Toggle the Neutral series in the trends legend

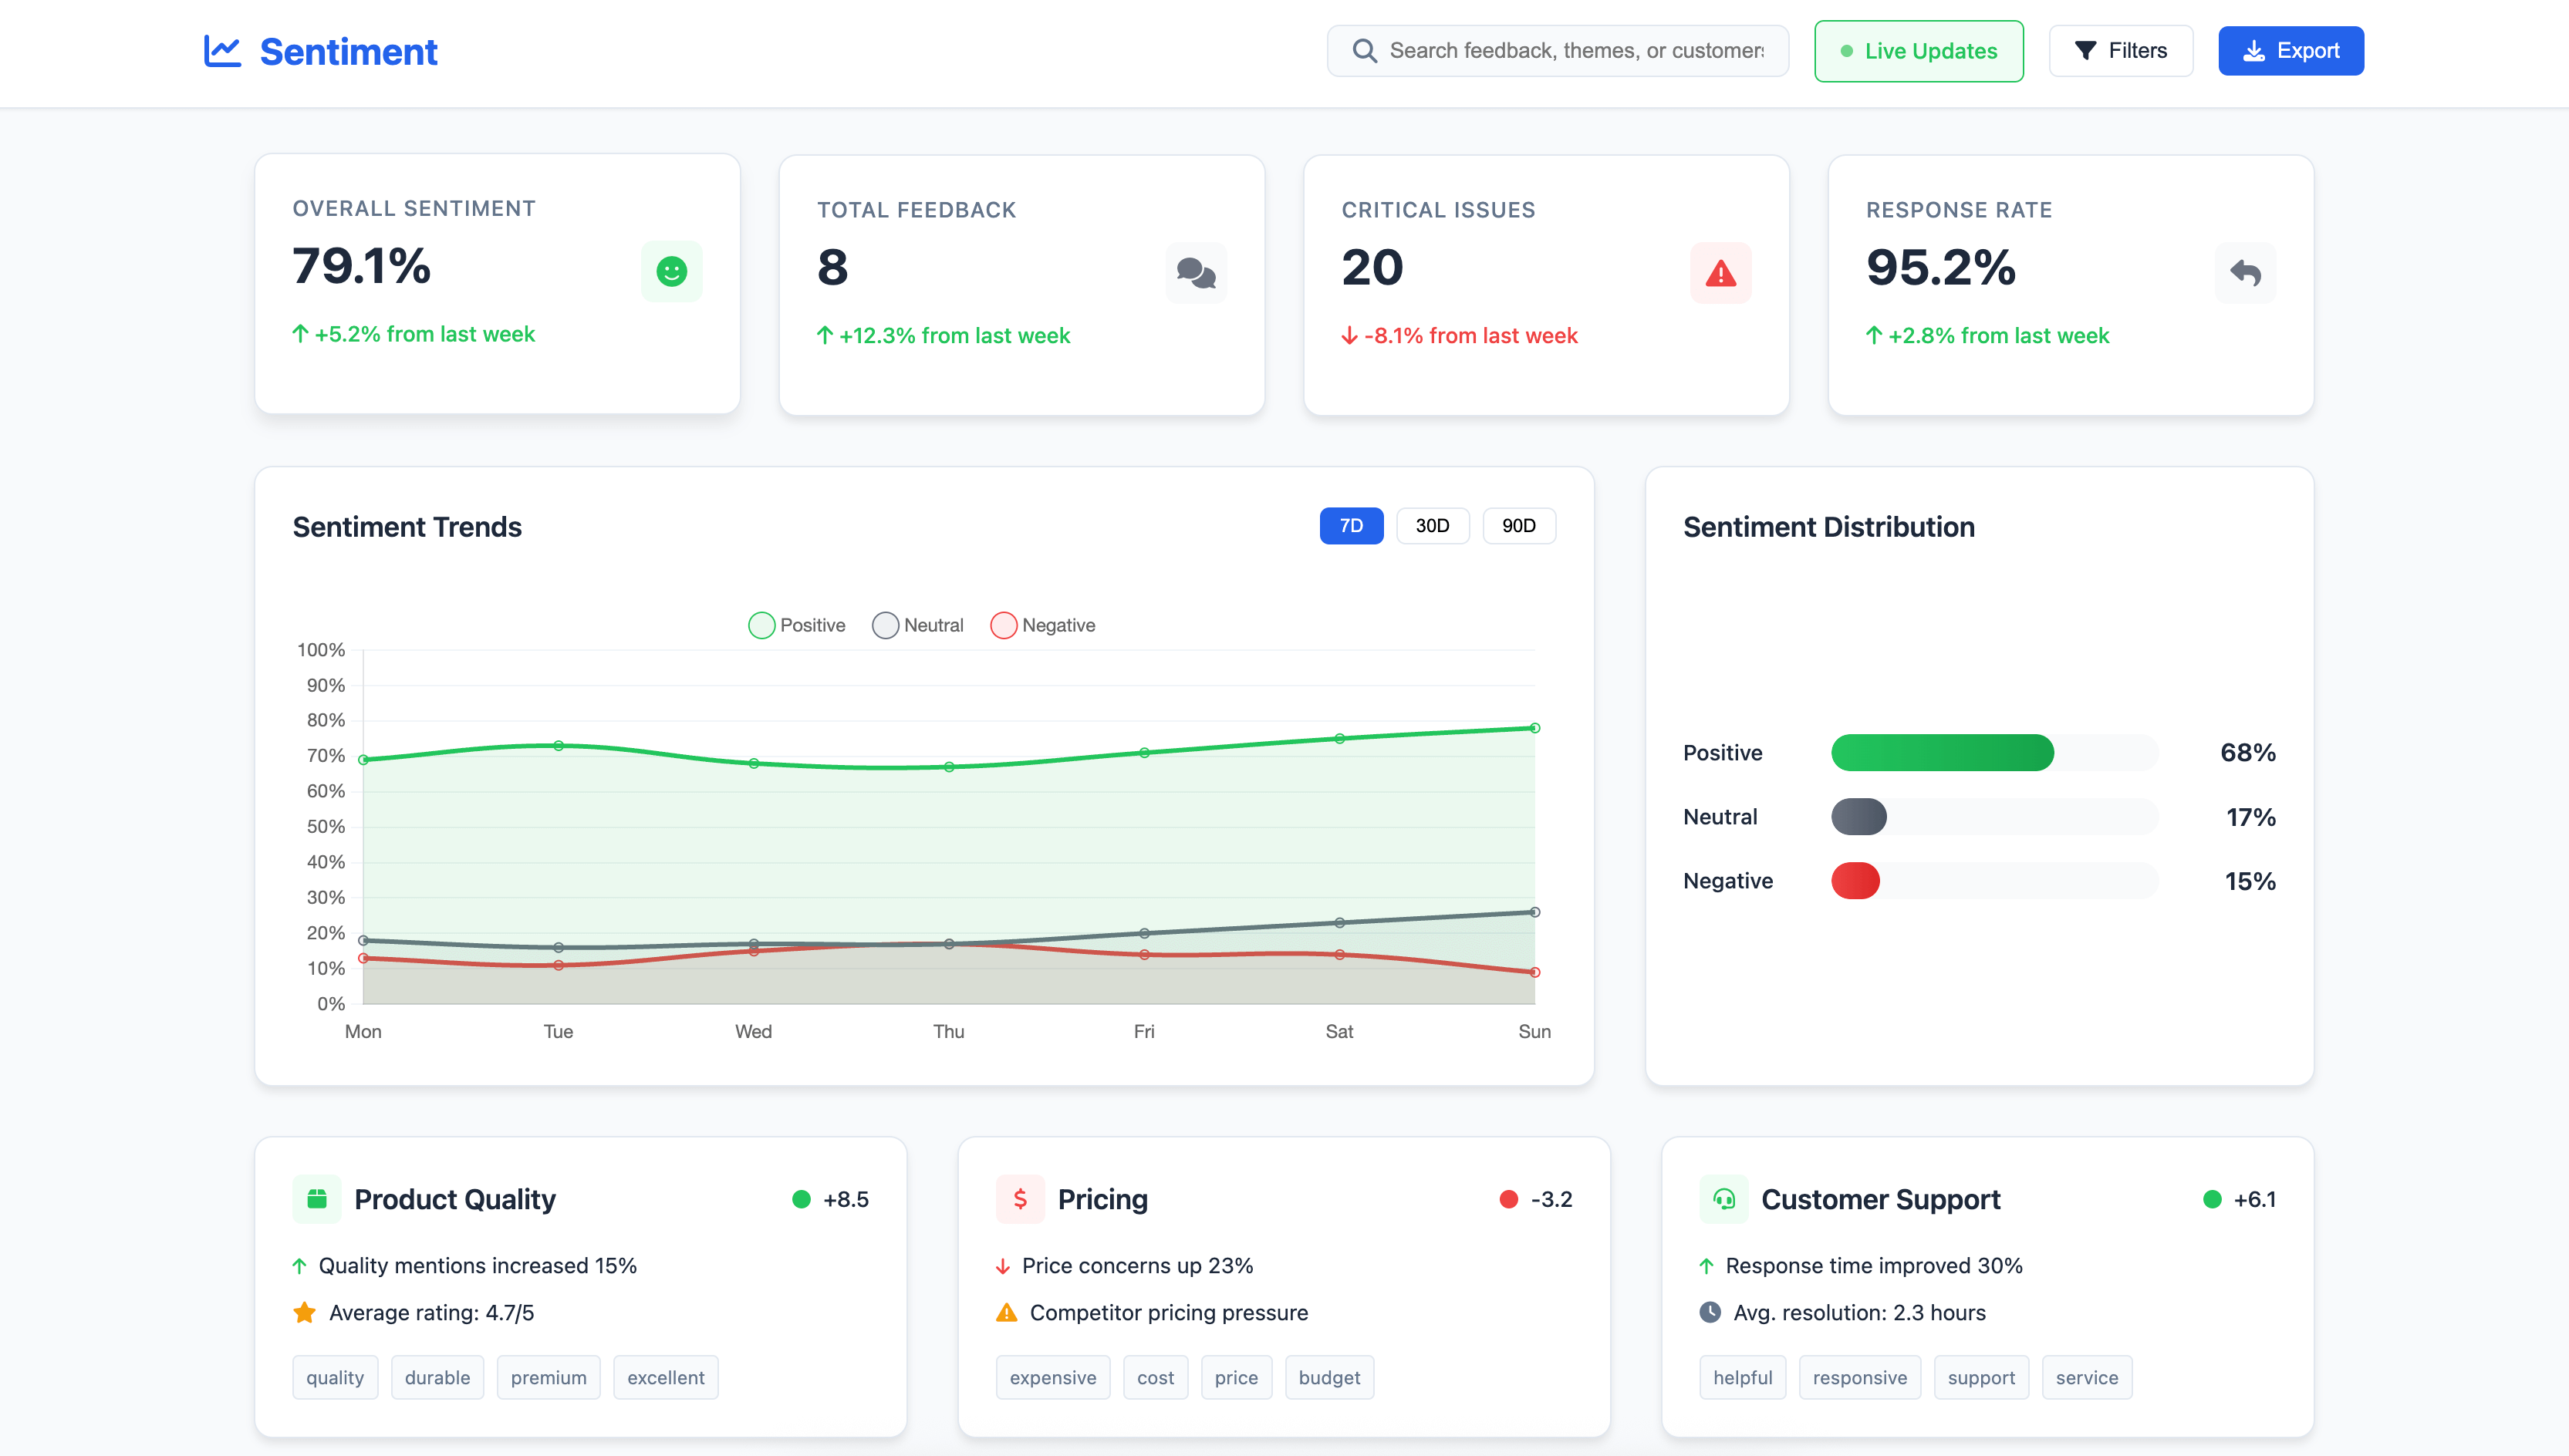pos(917,625)
